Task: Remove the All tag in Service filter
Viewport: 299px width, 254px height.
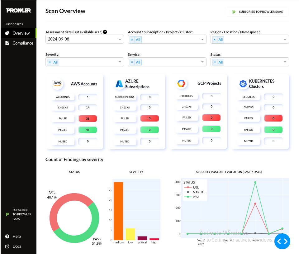Action: click(x=132, y=62)
